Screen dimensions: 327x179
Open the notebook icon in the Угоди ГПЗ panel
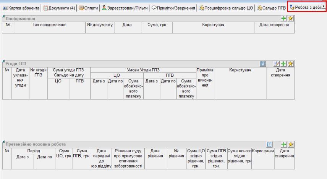[263, 64]
